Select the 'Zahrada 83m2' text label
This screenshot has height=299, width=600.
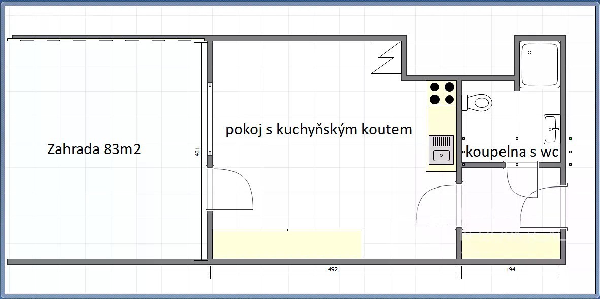click(93, 149)
